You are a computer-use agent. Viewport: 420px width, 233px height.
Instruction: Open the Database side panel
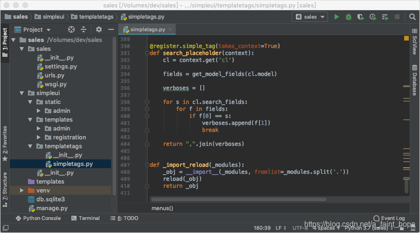point(415,80)
